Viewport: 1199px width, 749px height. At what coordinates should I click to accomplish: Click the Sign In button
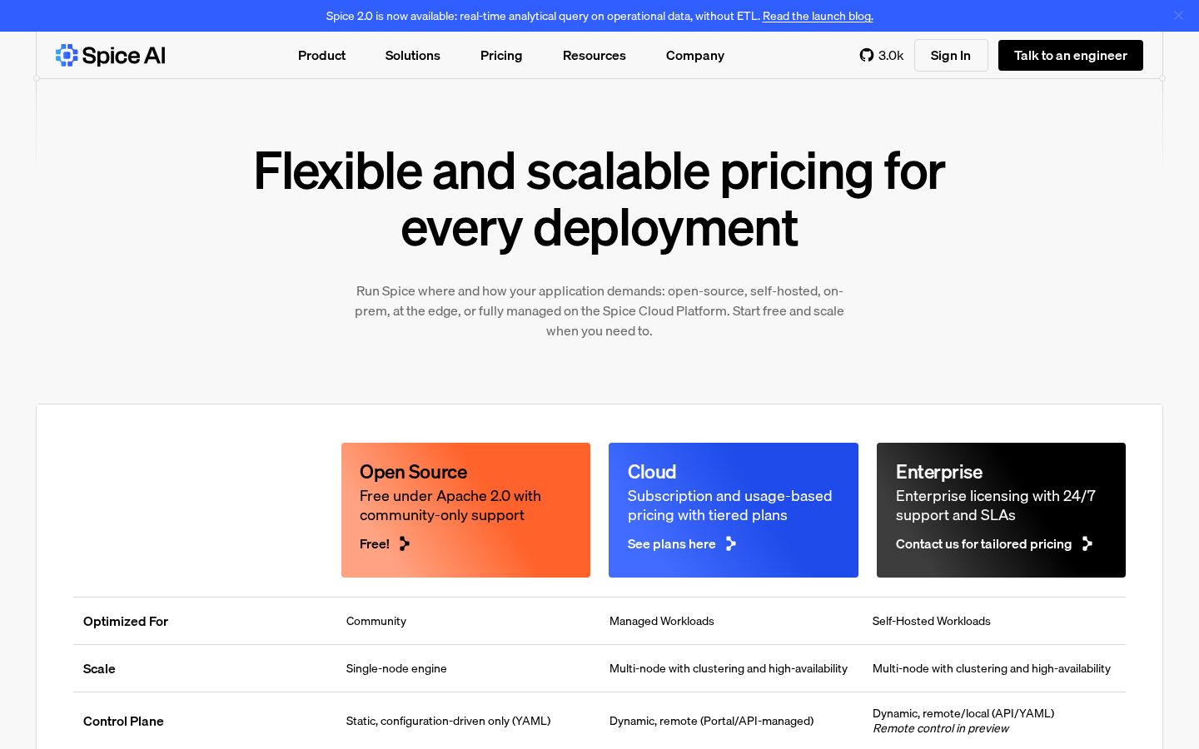click(951, 55)
